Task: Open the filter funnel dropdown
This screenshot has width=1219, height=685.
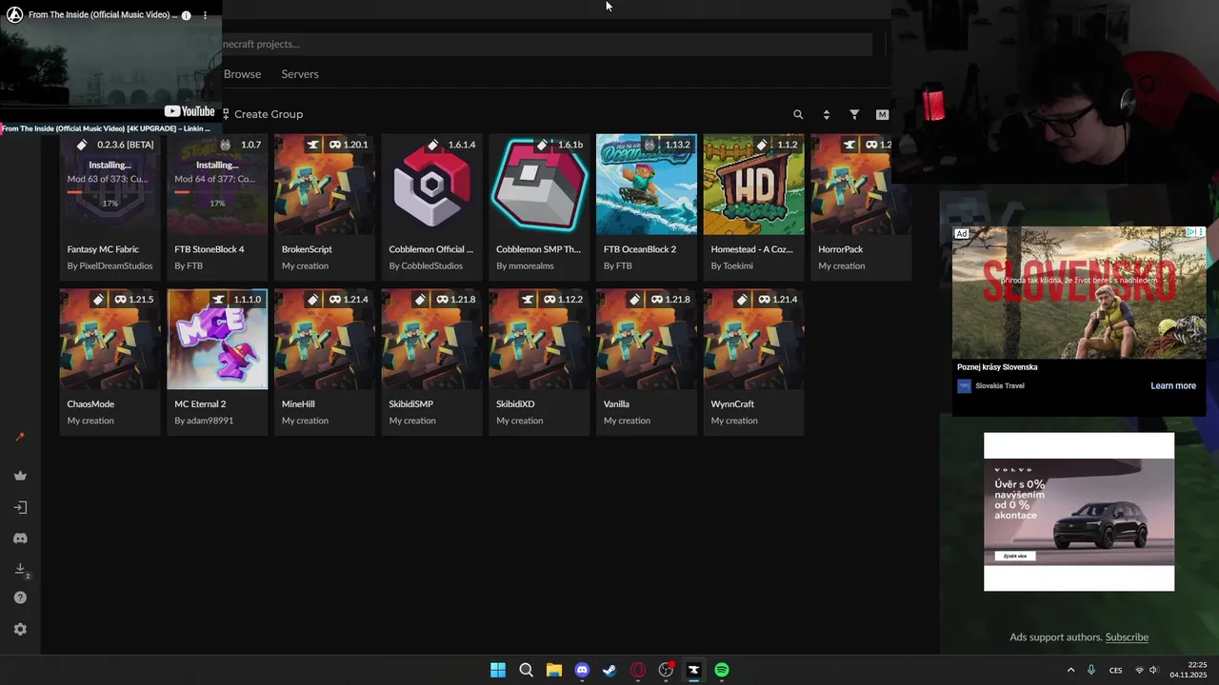Action: tap(854, 114)
